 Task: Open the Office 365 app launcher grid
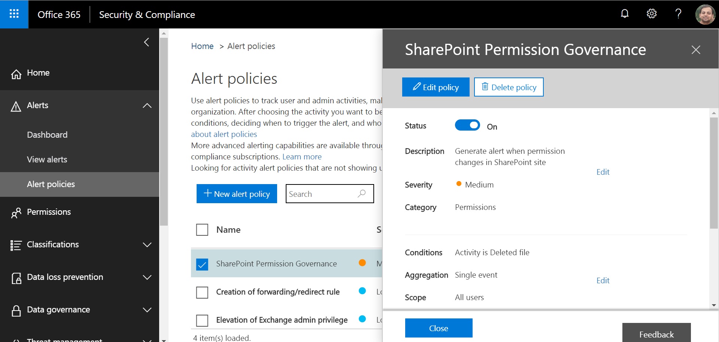pyautogui.click(x=14, y=14)
